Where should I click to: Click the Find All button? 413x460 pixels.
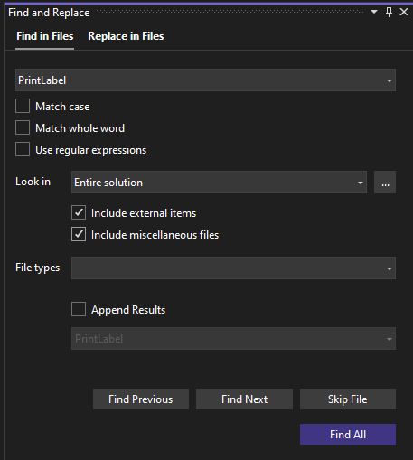point(348,435)
